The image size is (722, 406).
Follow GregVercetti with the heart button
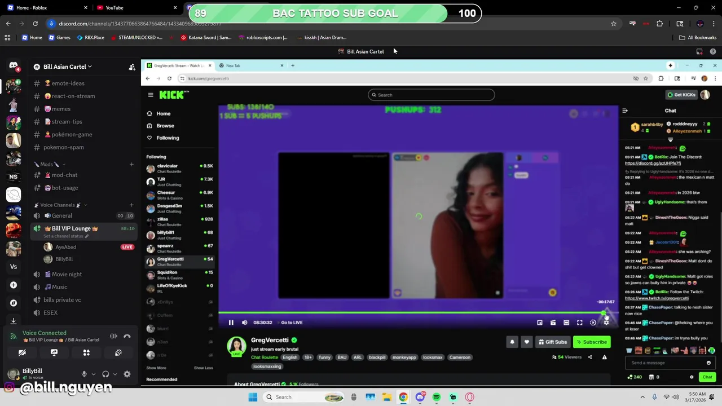tap(526, 342)
